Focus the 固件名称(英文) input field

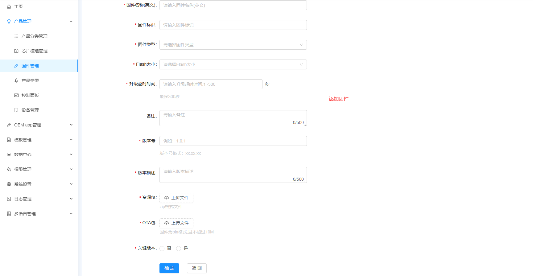click(233, 5)
